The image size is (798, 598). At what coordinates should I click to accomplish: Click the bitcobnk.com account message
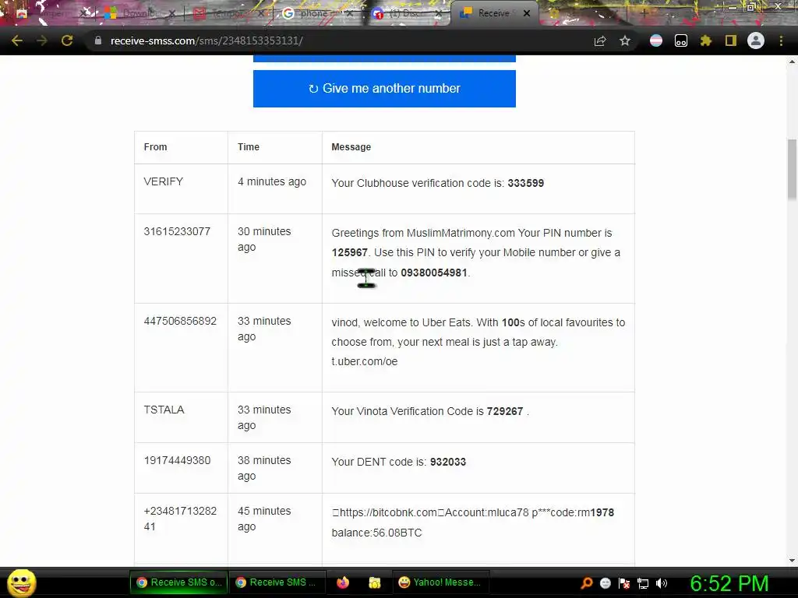click(473, 522)
